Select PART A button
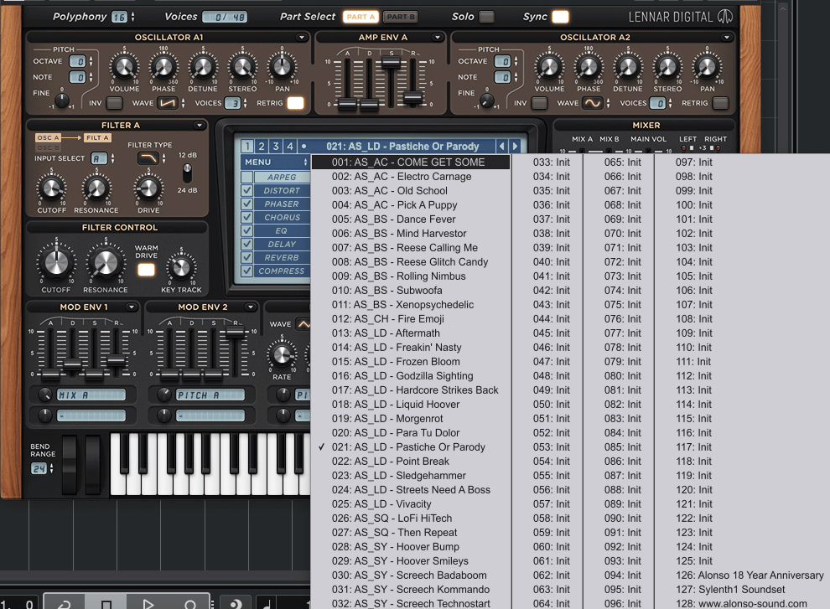The image size is (830, 609). tap(361, 17)
